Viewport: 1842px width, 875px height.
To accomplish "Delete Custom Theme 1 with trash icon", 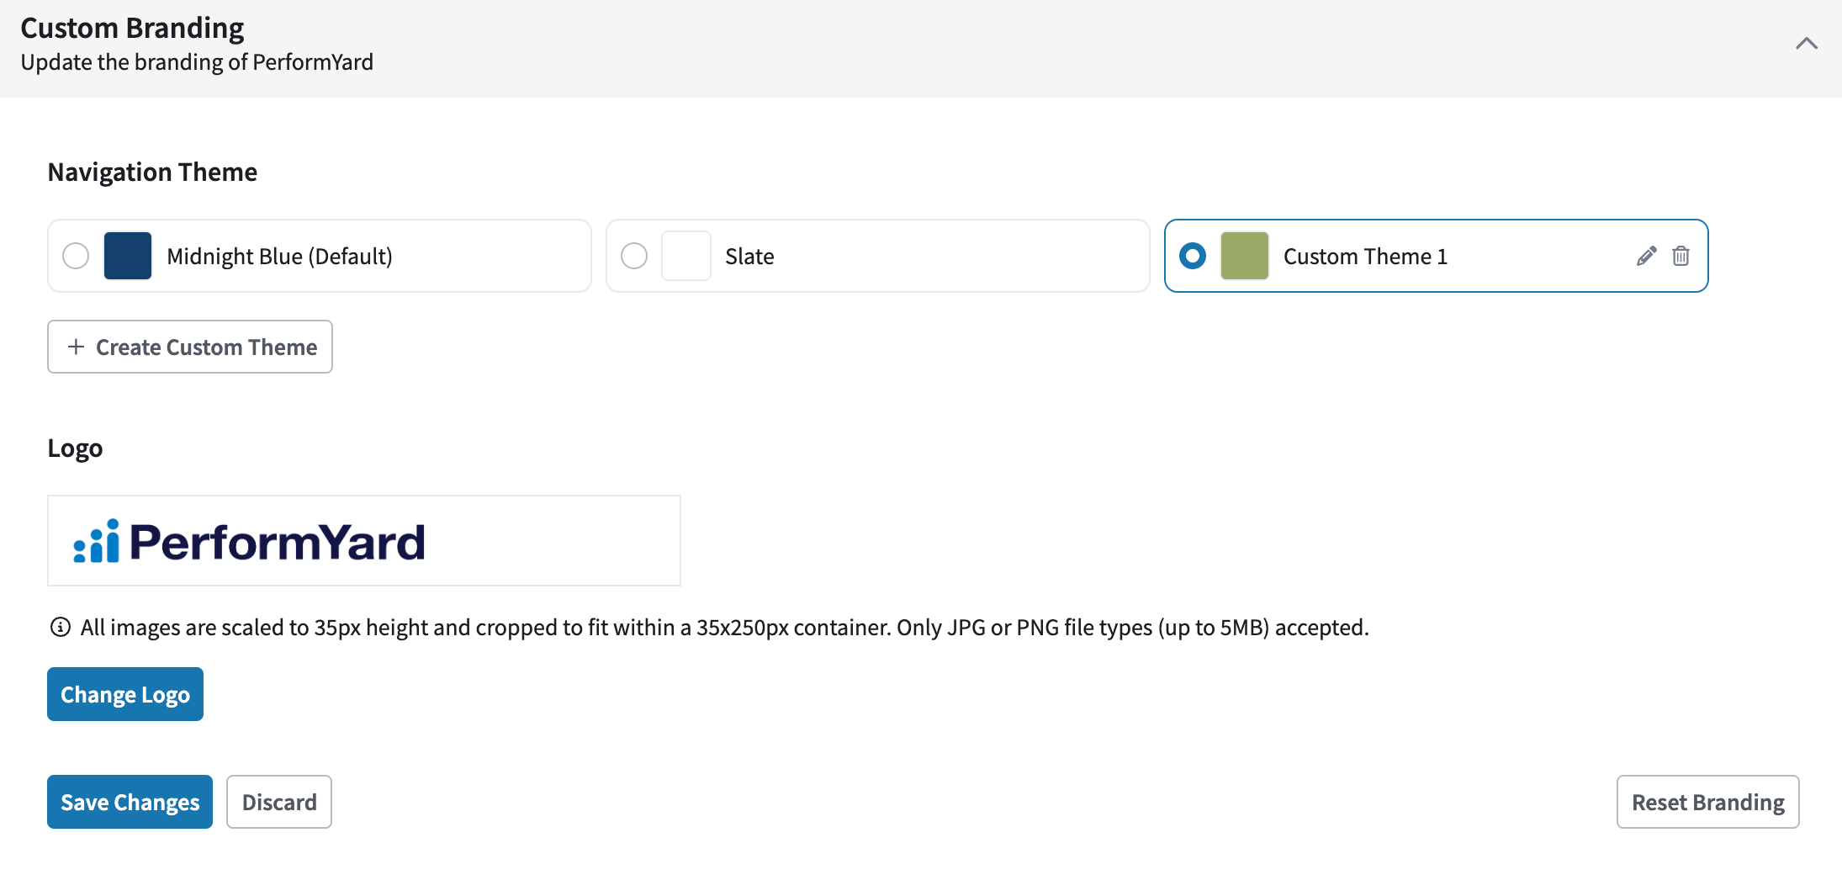I will tap(1681, 256).
